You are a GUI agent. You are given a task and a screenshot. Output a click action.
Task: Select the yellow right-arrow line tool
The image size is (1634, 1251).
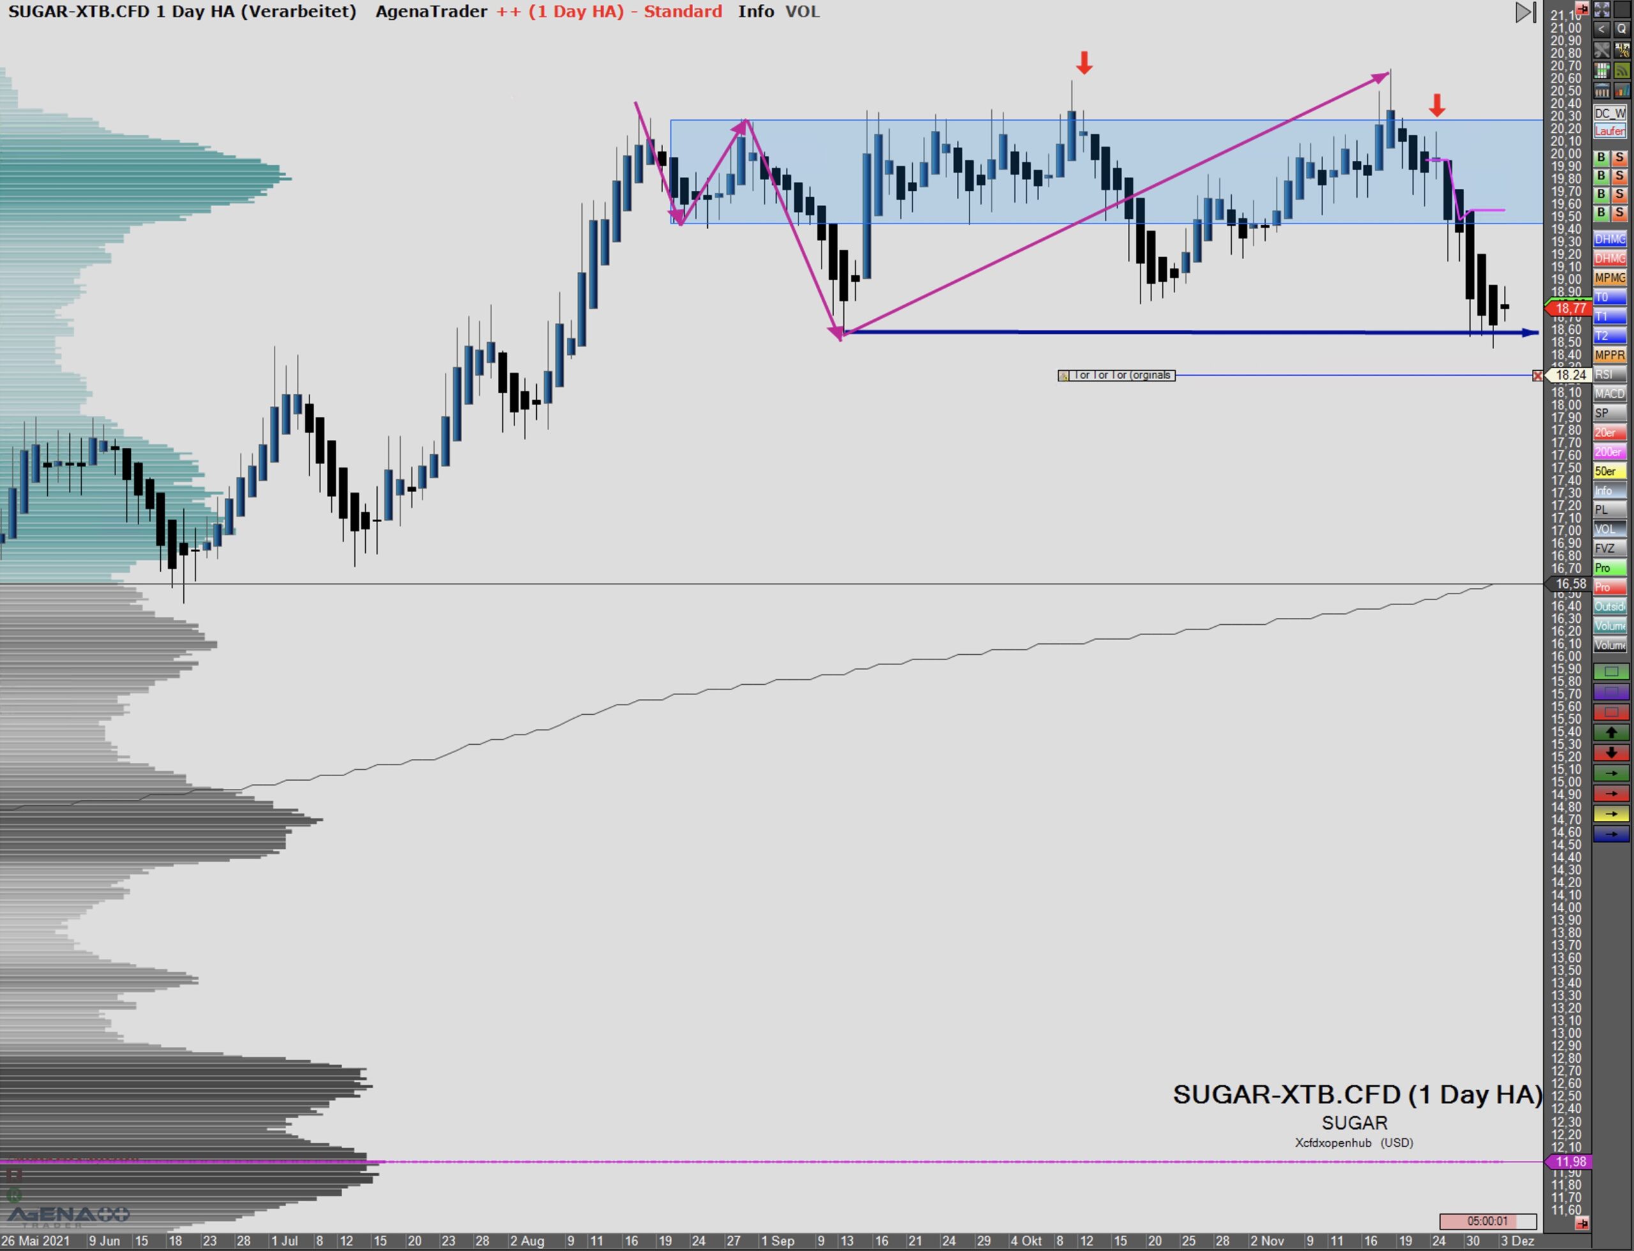(x=1610, y=814)
